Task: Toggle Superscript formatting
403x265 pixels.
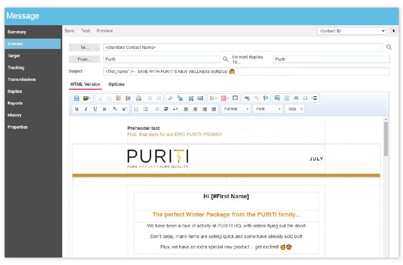Action: (x=124, y=109)
